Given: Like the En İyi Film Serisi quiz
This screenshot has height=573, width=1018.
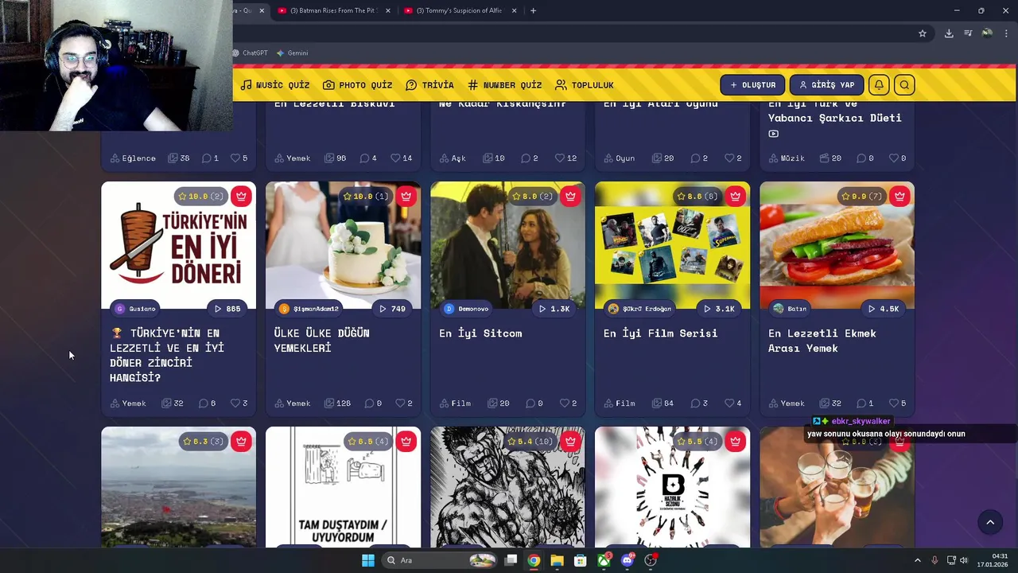Looking at the screenshot, I should pos(732,403).
